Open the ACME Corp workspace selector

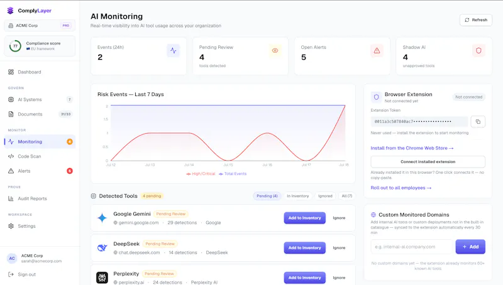(40, 25)
